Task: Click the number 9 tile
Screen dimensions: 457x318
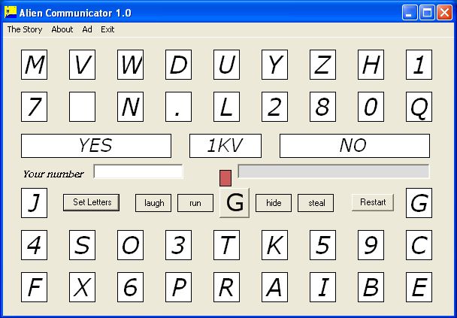Action: pyautogui.click(x=371, y=245)
